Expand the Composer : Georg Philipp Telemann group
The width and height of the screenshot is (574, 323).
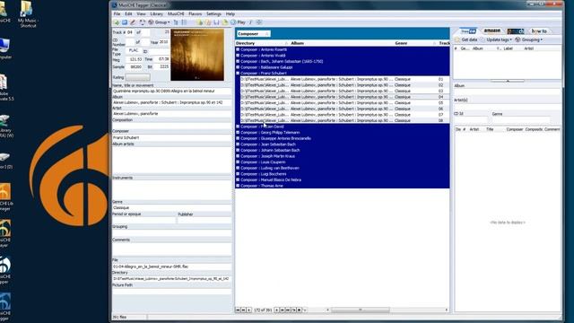coord(238,133)
